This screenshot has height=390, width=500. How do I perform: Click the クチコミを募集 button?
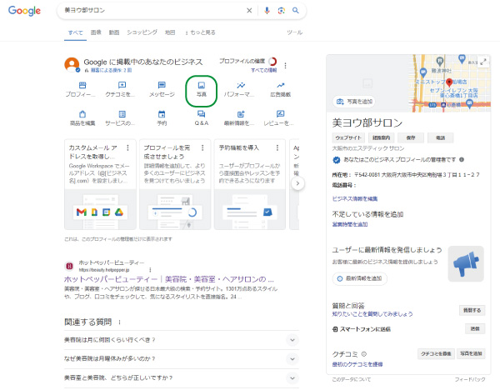436,353
